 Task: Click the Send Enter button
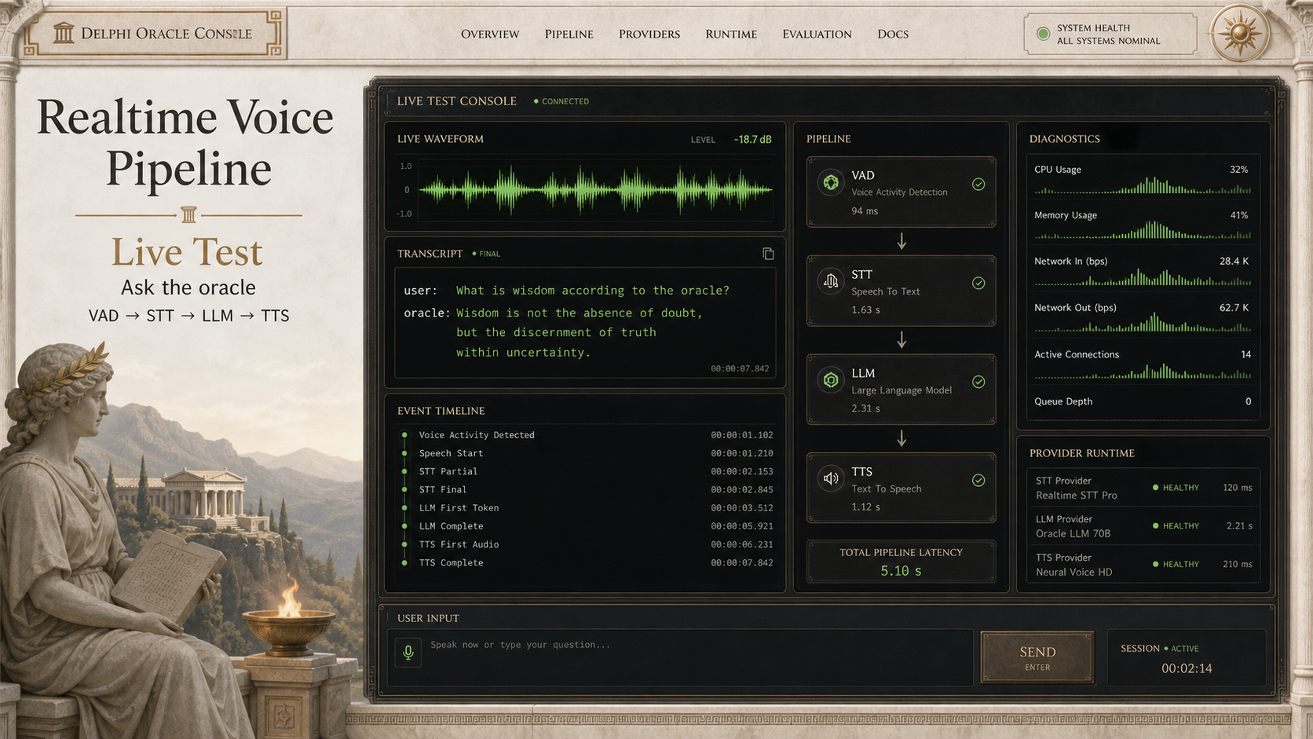(x=1037, y=657)
